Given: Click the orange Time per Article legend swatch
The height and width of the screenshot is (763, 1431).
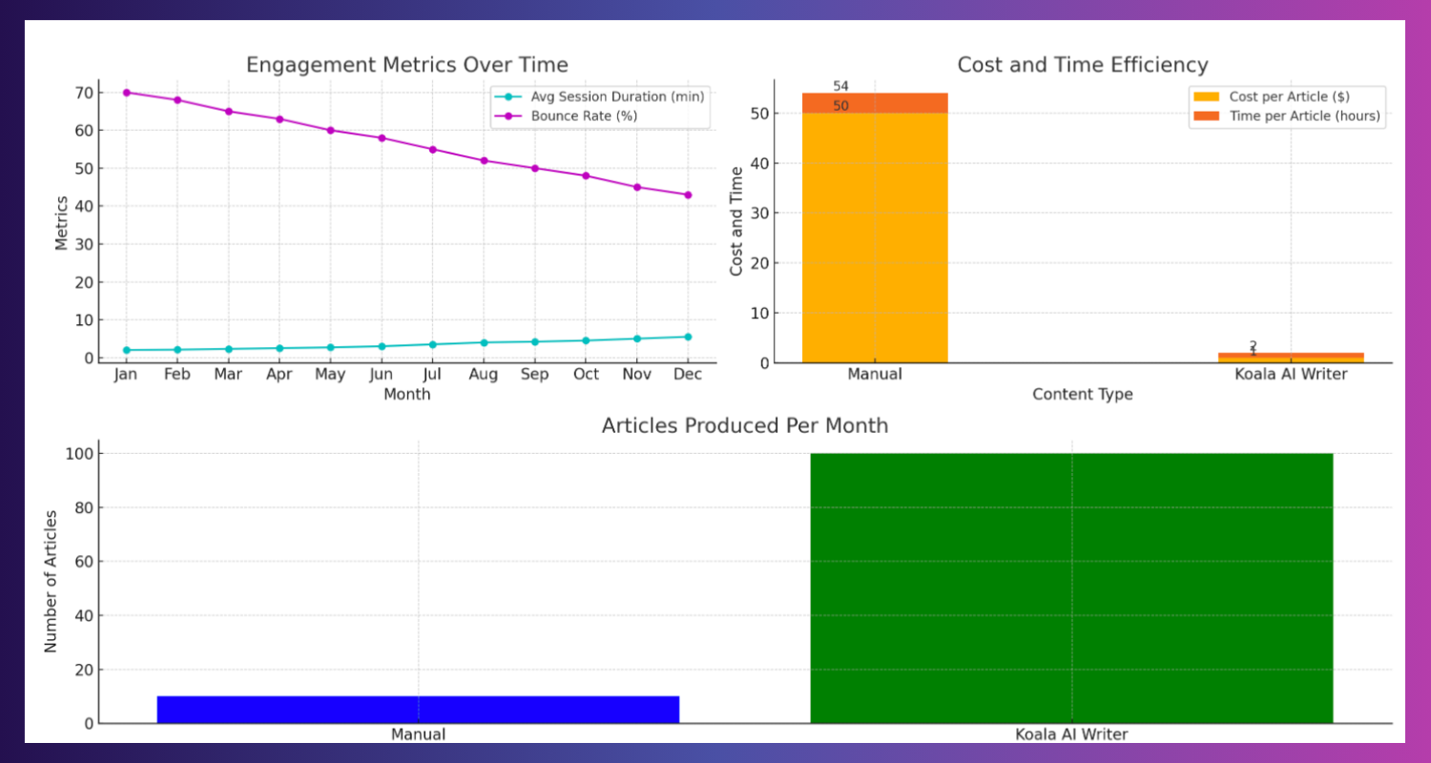Looking at the screenshot, I should [x=1206, y=116].
